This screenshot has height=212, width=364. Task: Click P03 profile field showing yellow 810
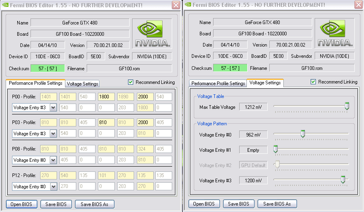pos(106,122)
